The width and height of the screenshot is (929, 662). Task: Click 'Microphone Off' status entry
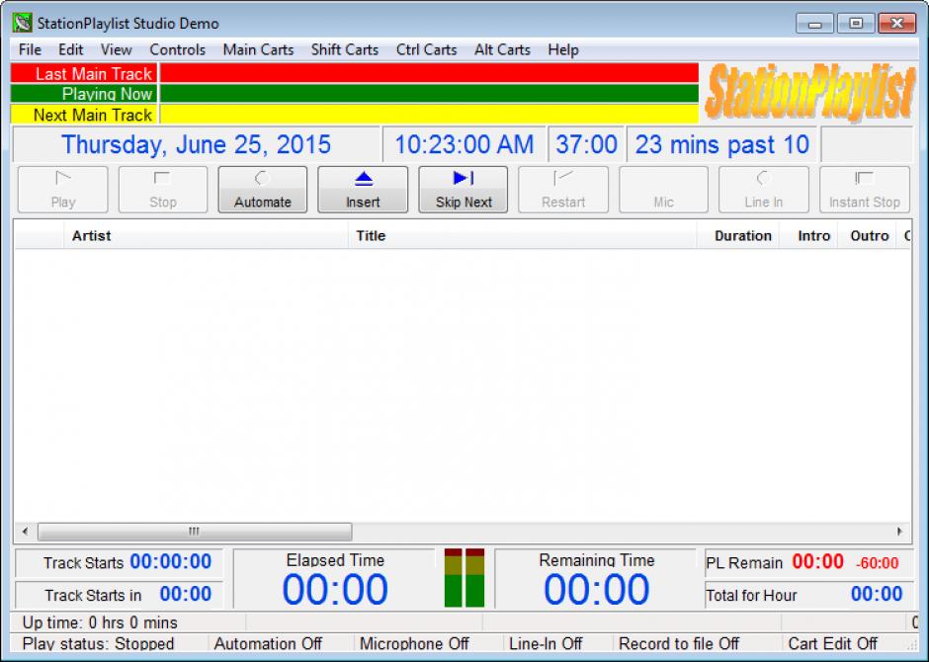coord(414,643)
